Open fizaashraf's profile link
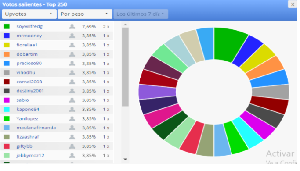The height and width of the screenshot is (171, 300). click(x=28, y=137)
